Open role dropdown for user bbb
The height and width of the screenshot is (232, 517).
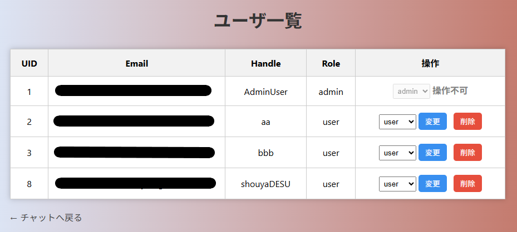(397, 153)
